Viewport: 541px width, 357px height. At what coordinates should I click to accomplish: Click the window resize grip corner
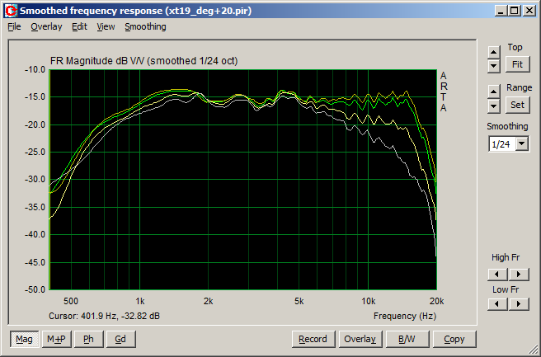pos(533,350)
